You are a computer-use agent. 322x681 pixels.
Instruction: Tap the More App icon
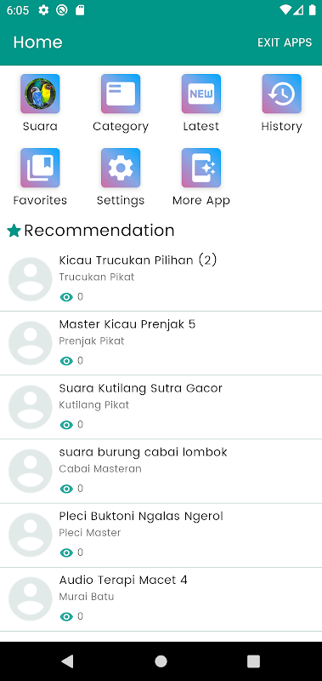[x=201, y=168]
